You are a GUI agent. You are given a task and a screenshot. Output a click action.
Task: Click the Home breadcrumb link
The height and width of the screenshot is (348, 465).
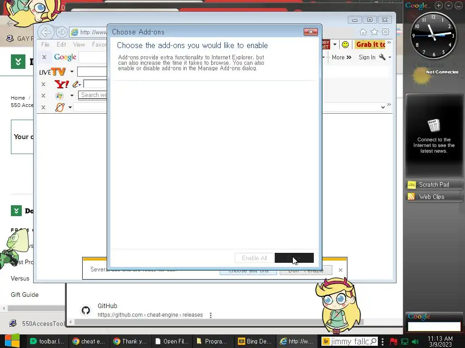(18, 98)
